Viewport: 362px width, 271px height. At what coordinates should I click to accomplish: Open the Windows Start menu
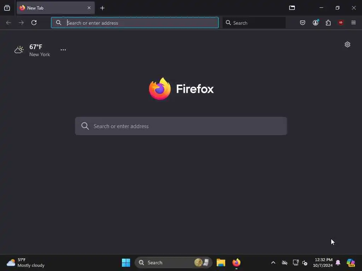pyautogui.click(x=126, y=263)
